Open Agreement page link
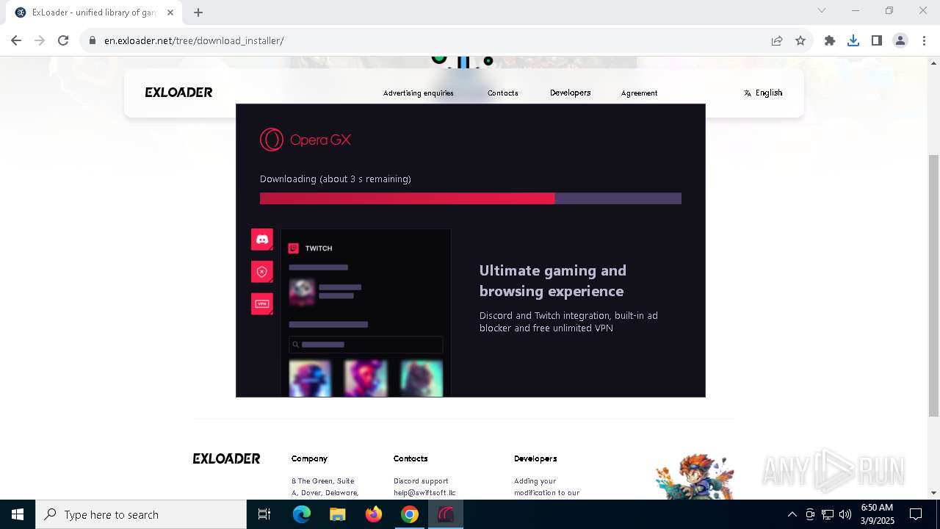The image size is (940, 529). pyautogui.click(x=639, y=93)
